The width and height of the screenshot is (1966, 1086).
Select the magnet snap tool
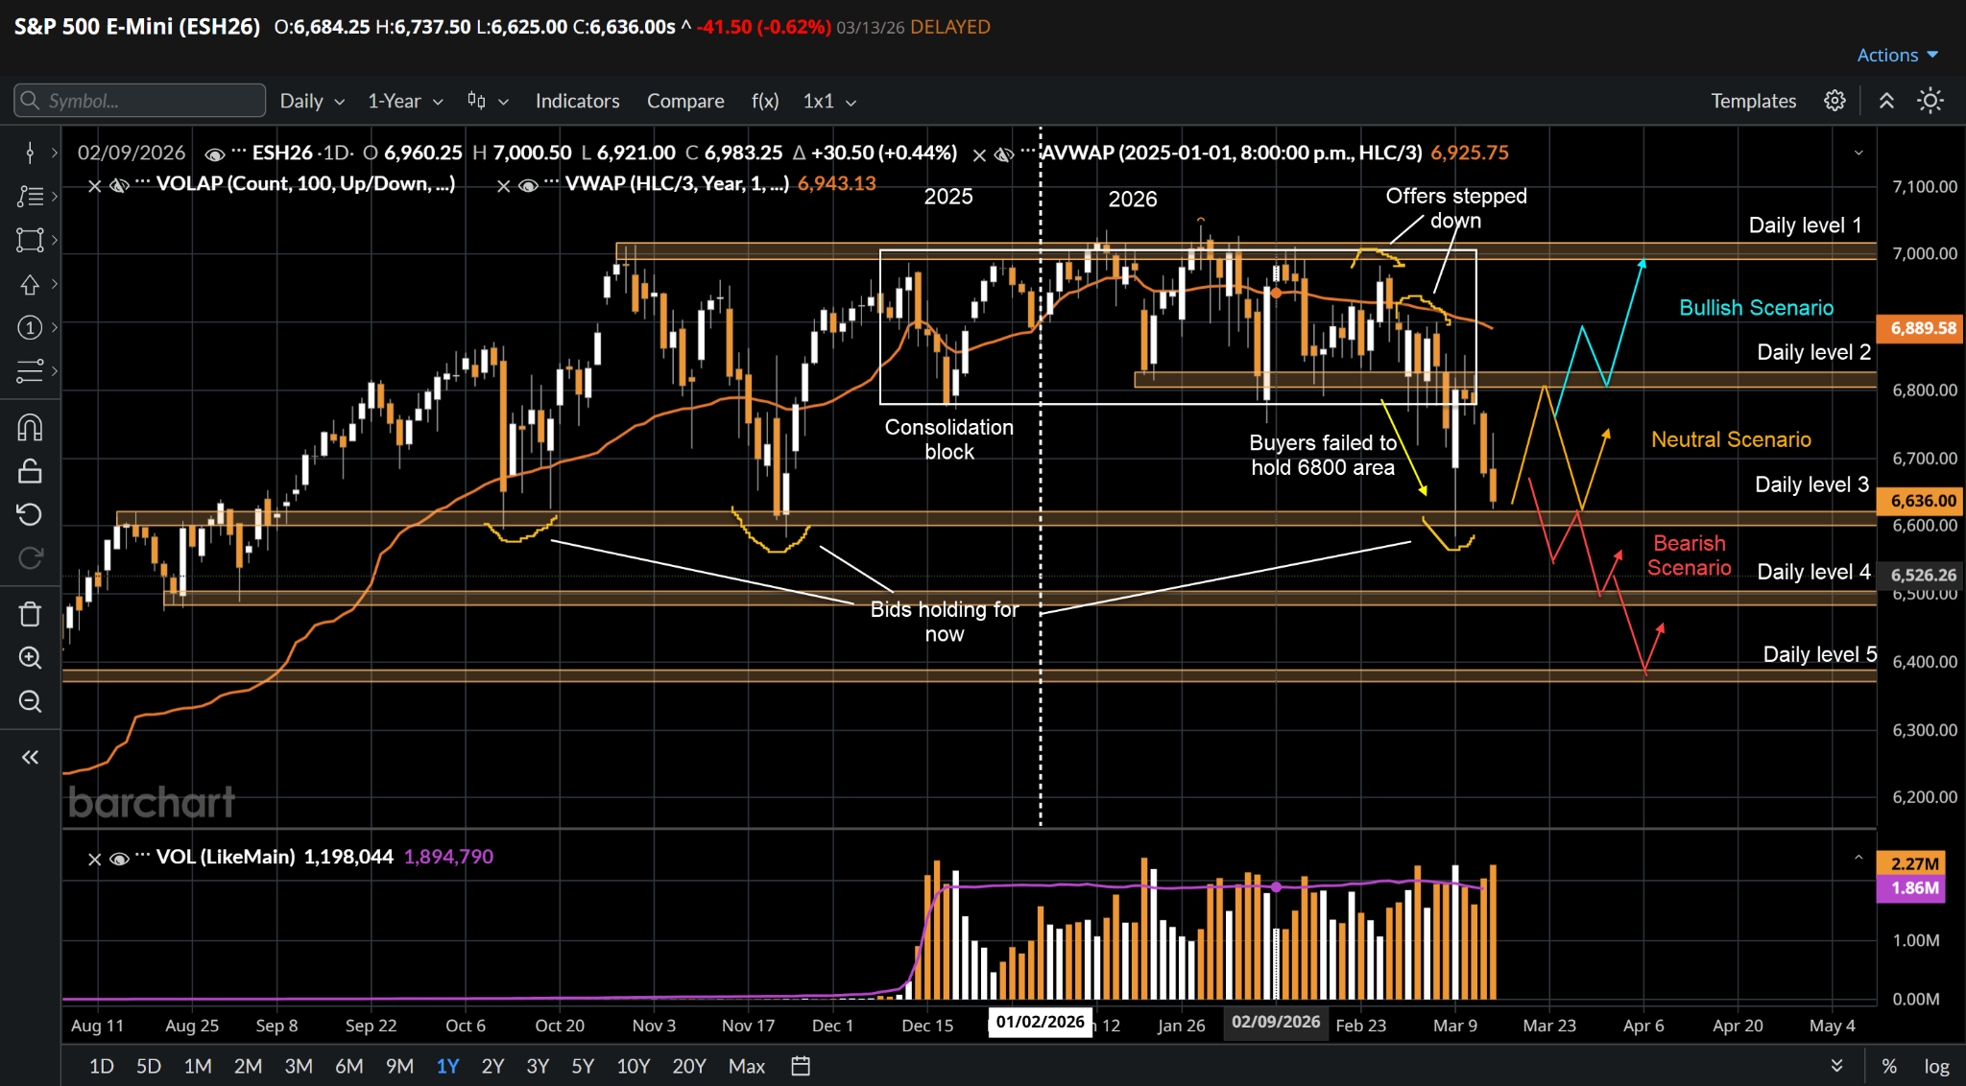(x=30, y=428)
